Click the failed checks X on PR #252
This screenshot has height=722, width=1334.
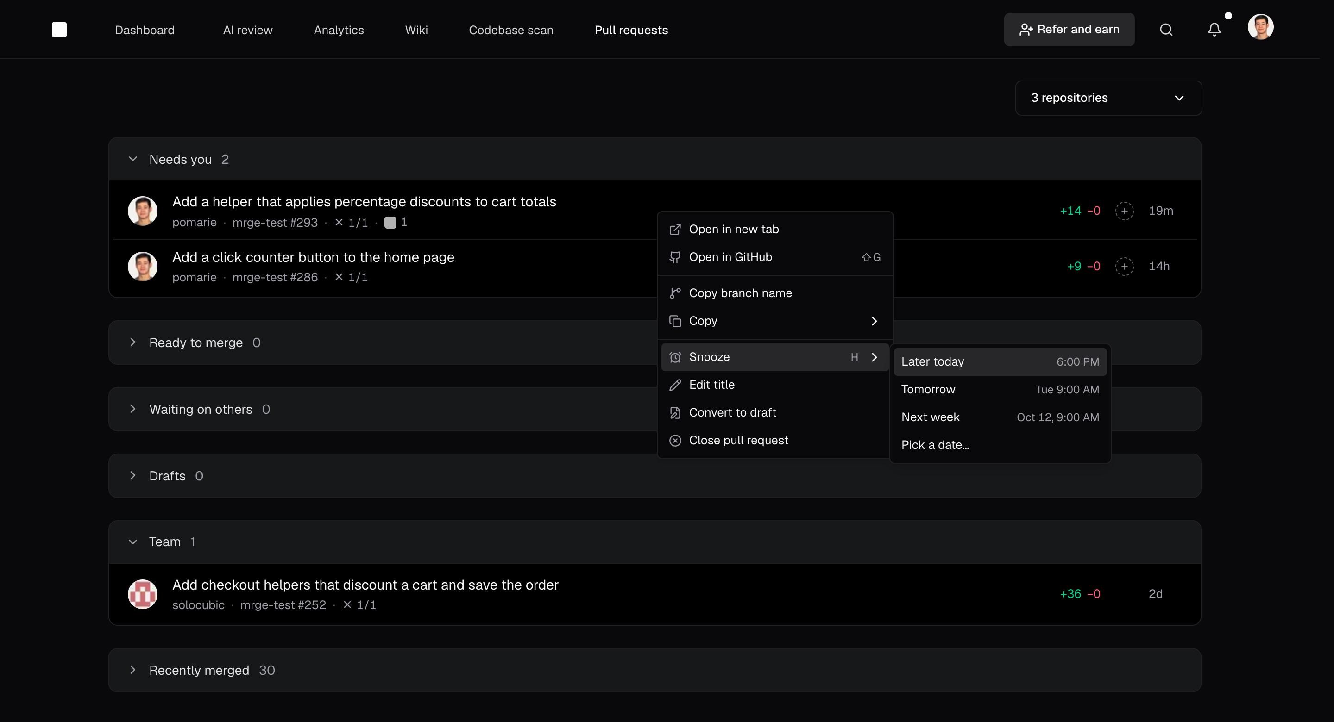coord(347,604)
